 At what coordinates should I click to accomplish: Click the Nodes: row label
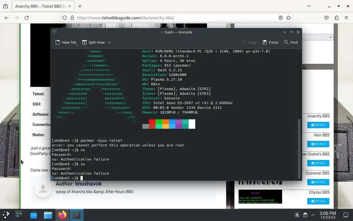39,135
